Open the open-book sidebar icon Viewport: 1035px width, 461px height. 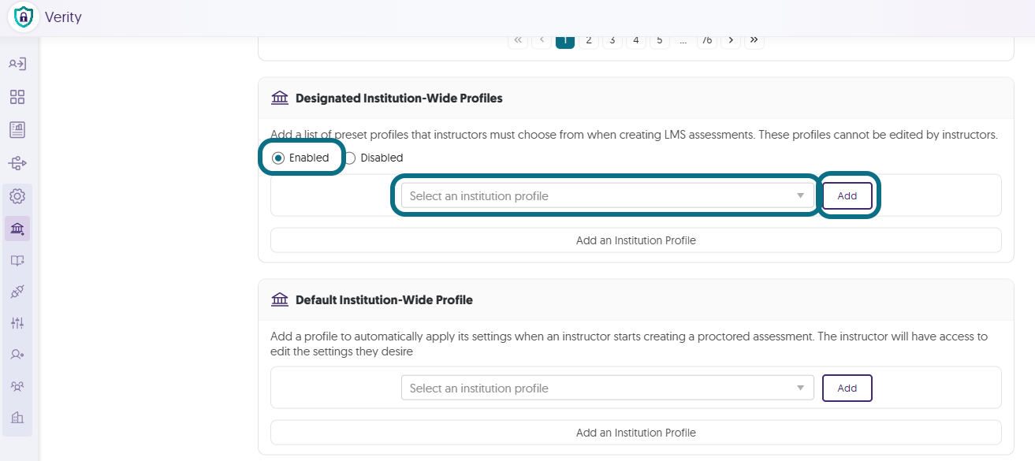[x=17, y=261]
